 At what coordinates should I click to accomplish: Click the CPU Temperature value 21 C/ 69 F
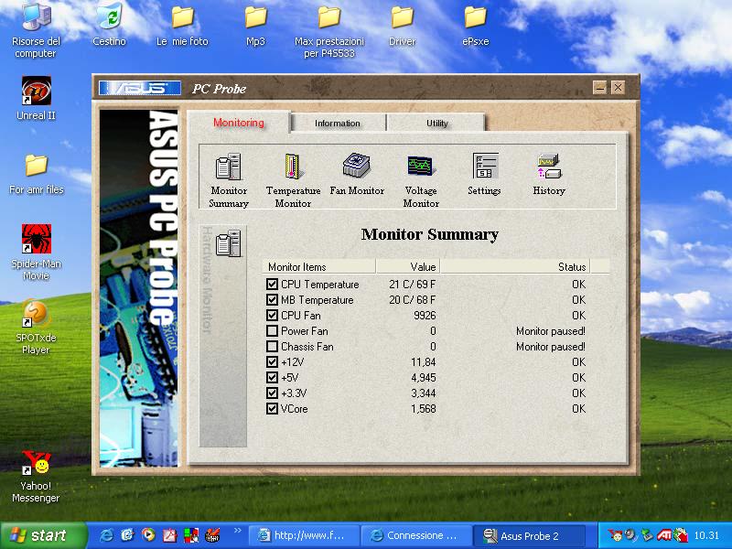(413, 285)
